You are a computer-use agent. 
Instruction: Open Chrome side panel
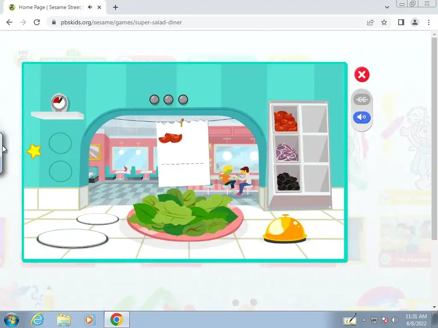tap(401, 22)
